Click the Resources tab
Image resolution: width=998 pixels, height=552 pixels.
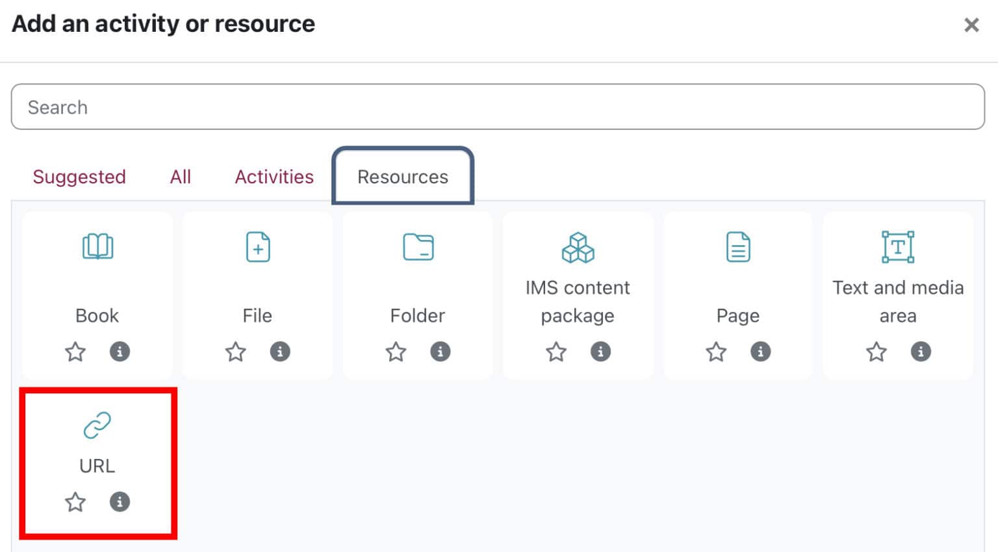click(x=403, y=177)
